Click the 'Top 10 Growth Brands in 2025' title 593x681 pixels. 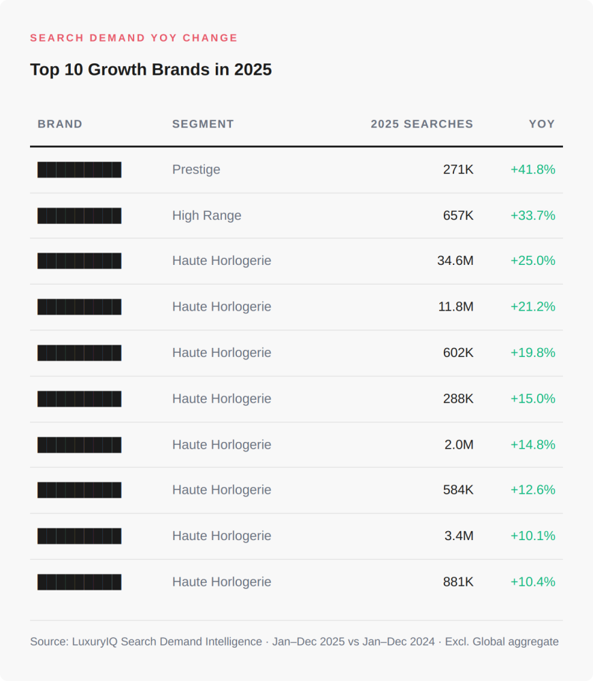tap(150, 69)
